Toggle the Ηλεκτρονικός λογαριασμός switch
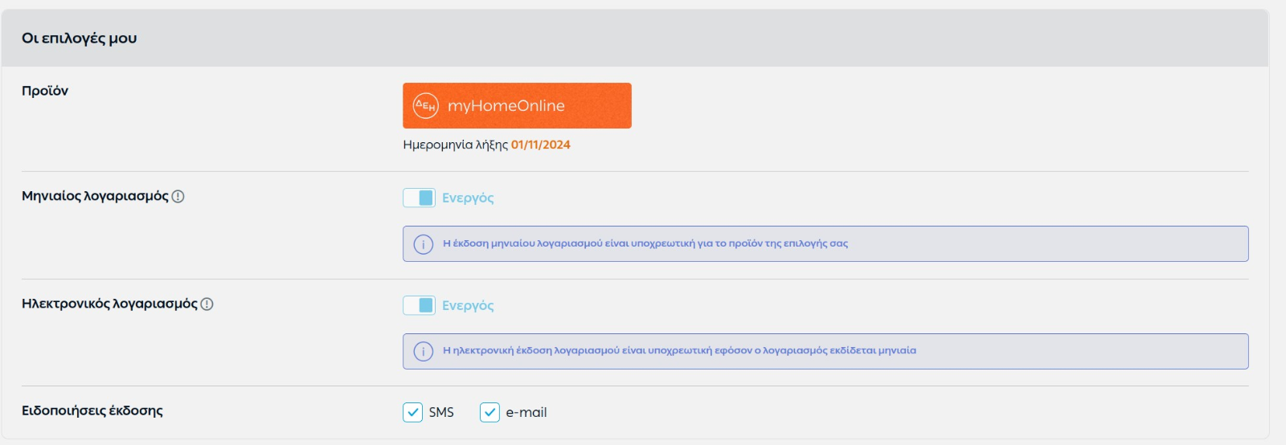Screen dimensions: 1286x445 click(x=419, y=305)
